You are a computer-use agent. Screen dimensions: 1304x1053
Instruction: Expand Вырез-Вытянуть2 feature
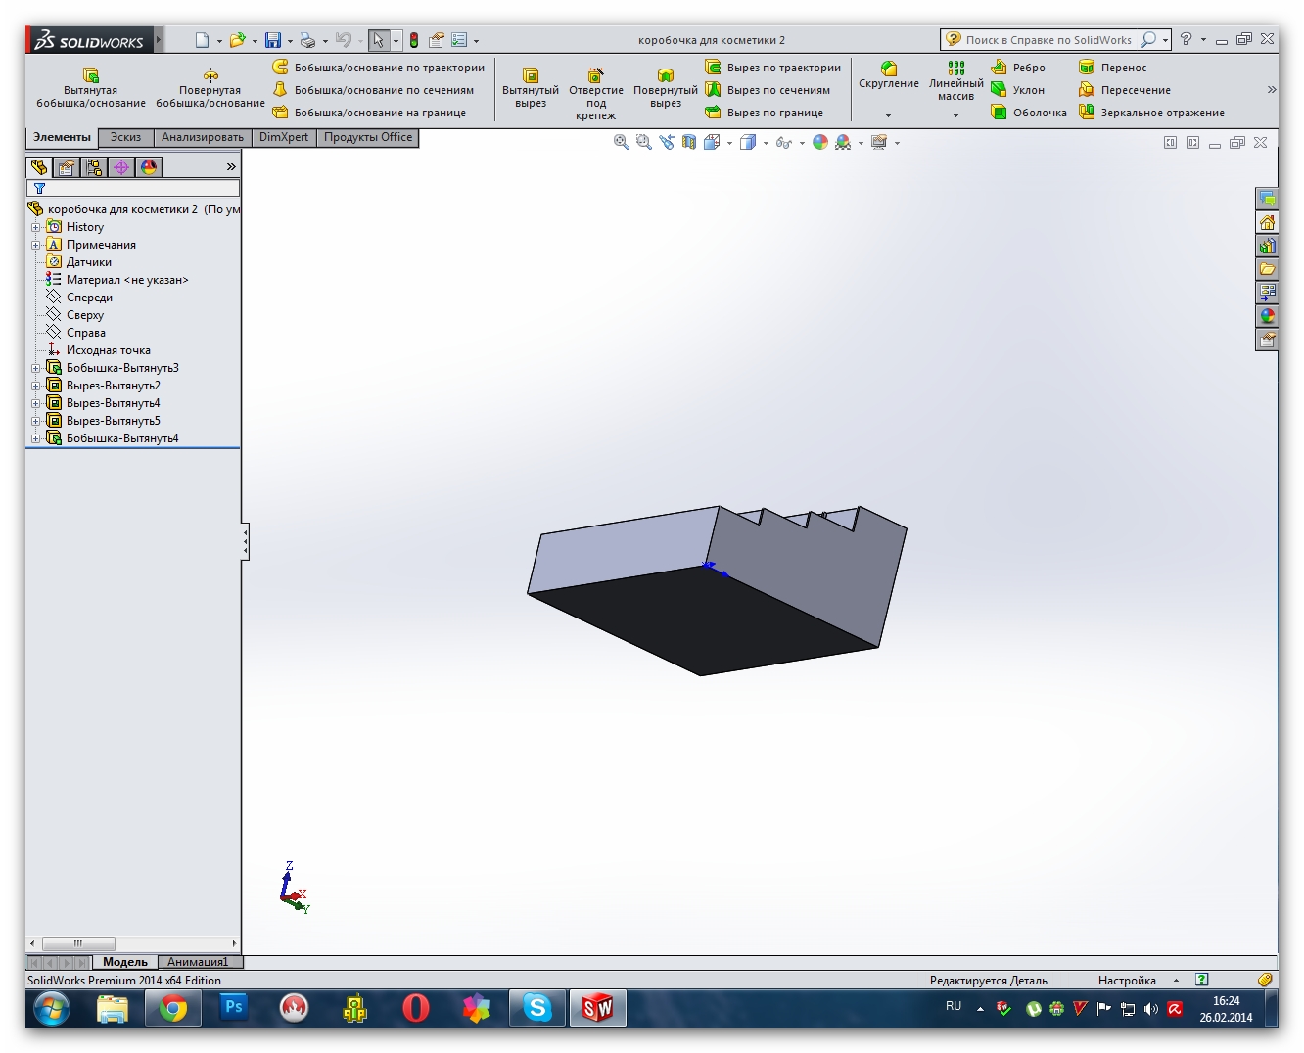35,386
